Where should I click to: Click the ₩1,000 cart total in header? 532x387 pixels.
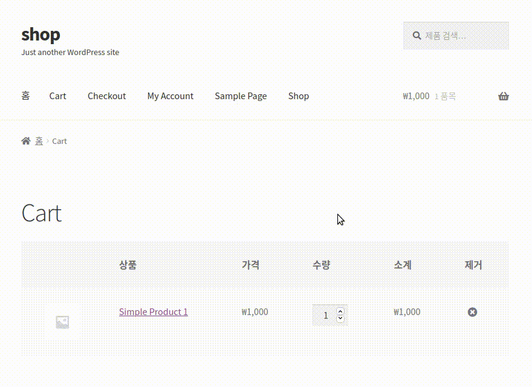[x=416, y=96]
